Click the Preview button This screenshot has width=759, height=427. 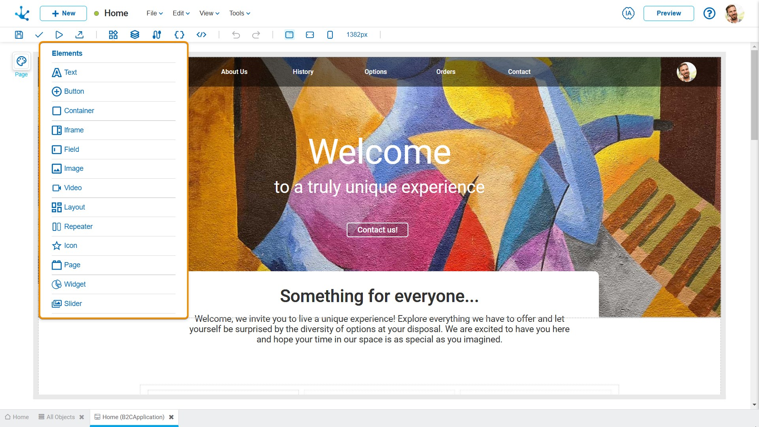tap(668, 13)
